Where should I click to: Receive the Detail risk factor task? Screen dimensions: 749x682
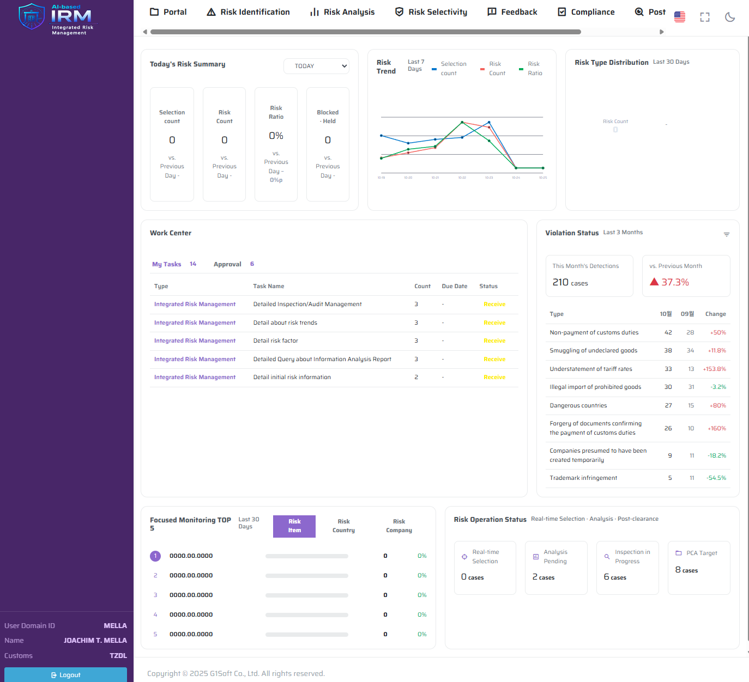494,341
